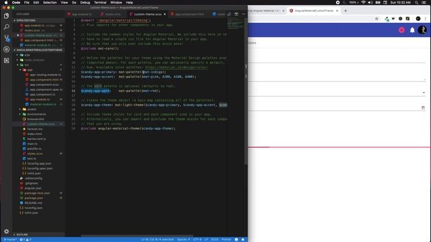
Task: Switch to the styles.scss editor tab
Action: pos(112,14)
